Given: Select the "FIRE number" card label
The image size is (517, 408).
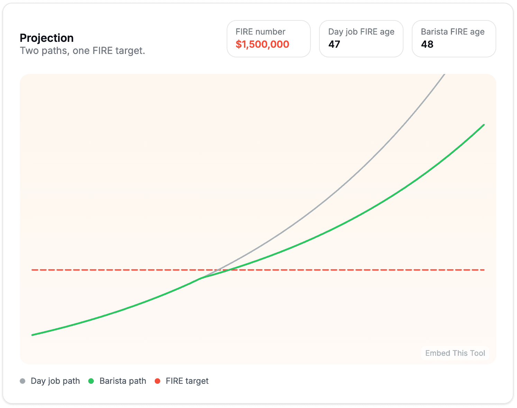Looking at the screenshot, I should [260, 32].
